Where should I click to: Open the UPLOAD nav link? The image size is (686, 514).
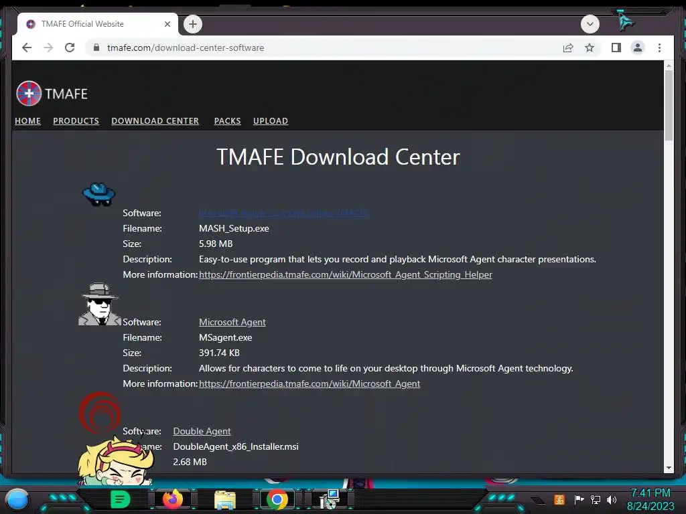tap(271, 120)
